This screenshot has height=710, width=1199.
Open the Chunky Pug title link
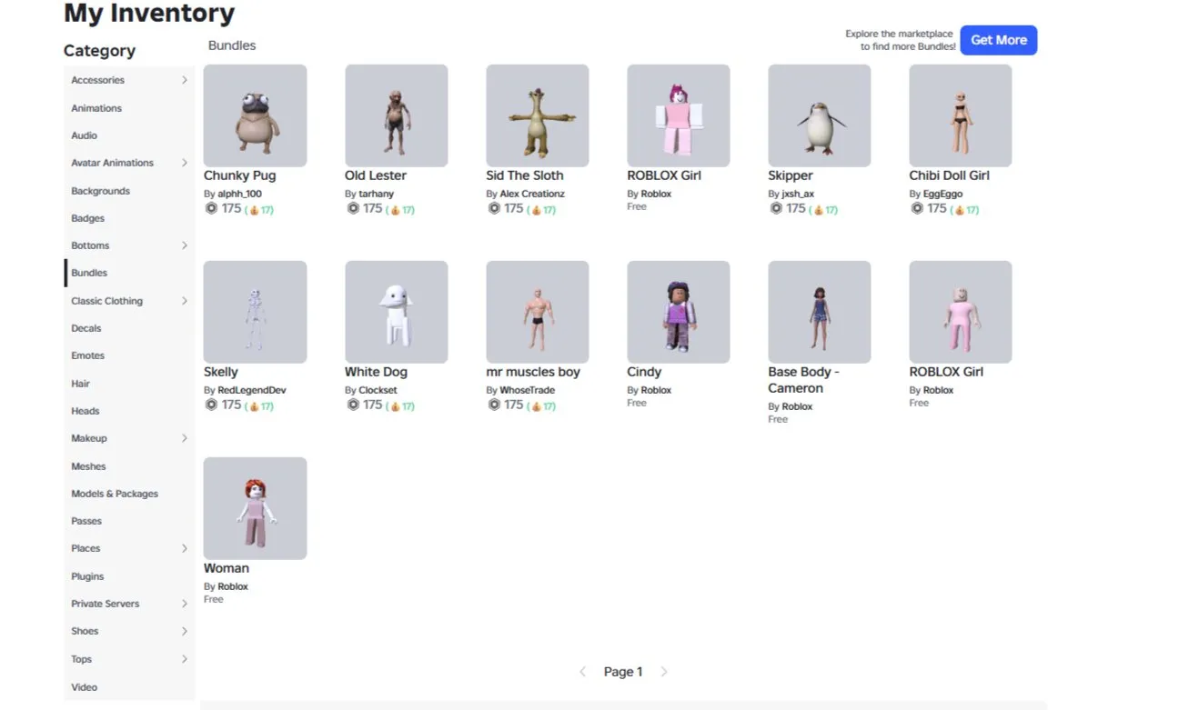[x=240, y=175]
